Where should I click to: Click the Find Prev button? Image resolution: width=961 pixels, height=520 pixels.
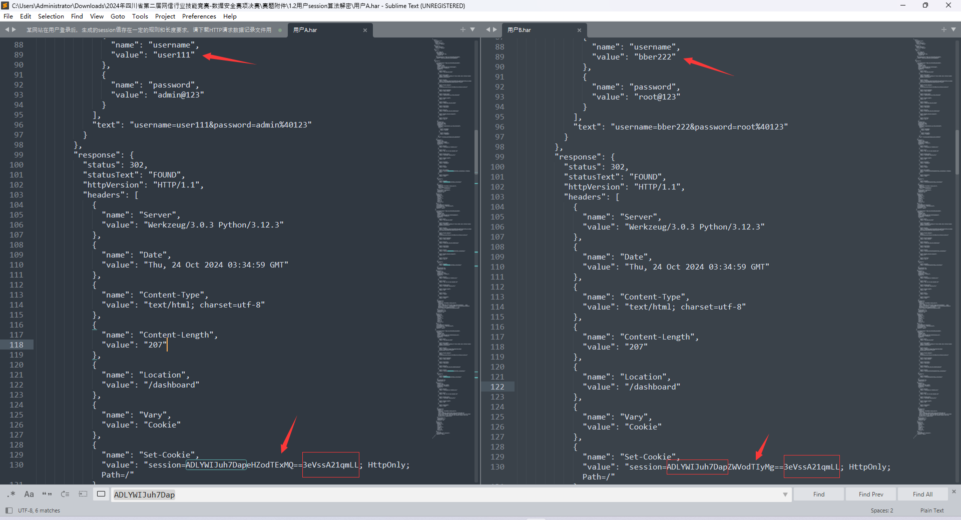tap(871, 494)
